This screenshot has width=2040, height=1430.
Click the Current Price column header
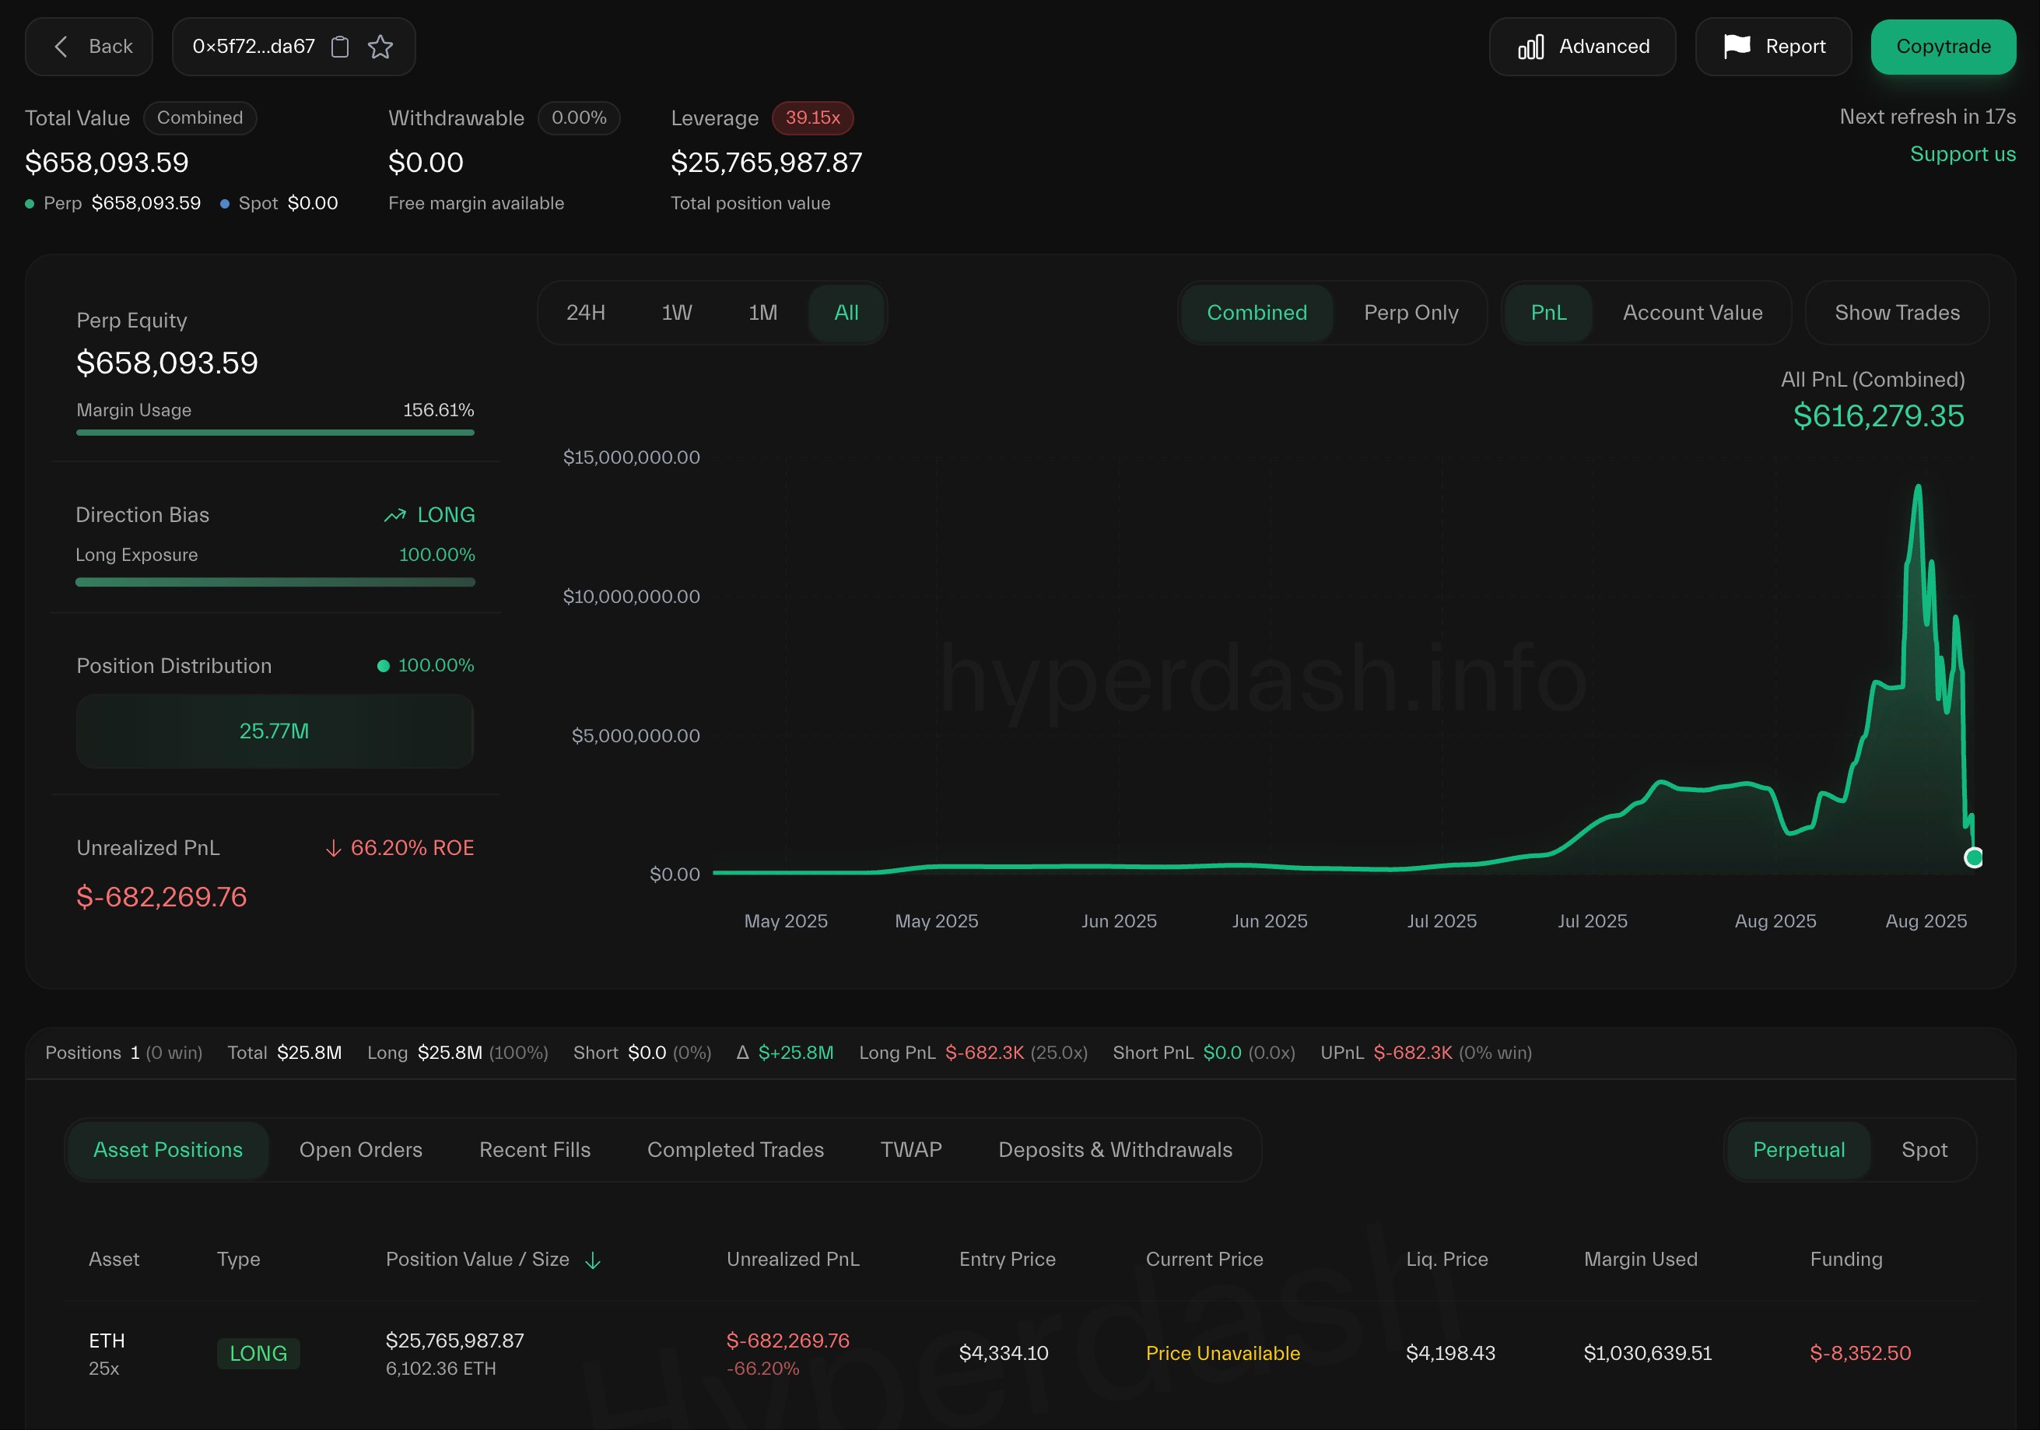click(x=1204, y=1260)
